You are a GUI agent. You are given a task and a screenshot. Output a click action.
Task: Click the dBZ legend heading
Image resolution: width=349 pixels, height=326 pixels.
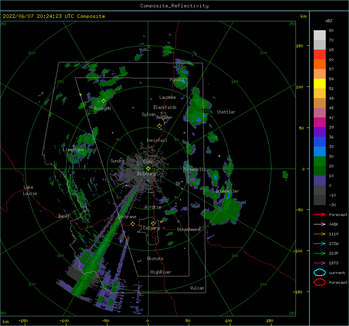pos(329,21)
